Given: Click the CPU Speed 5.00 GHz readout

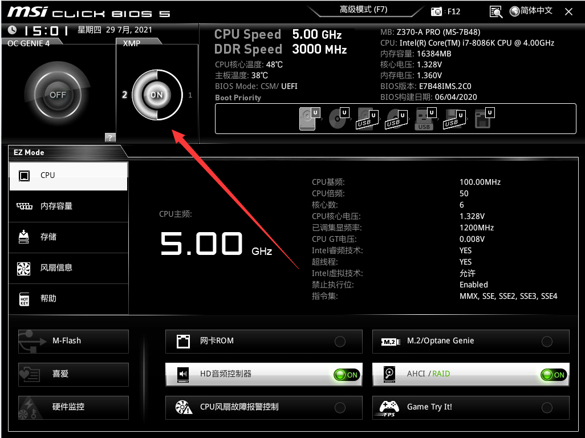Looking at the screenshot, I should point(278,34).
